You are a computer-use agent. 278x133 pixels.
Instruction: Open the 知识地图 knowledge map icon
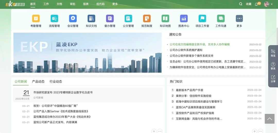click(x=165, y=19)
